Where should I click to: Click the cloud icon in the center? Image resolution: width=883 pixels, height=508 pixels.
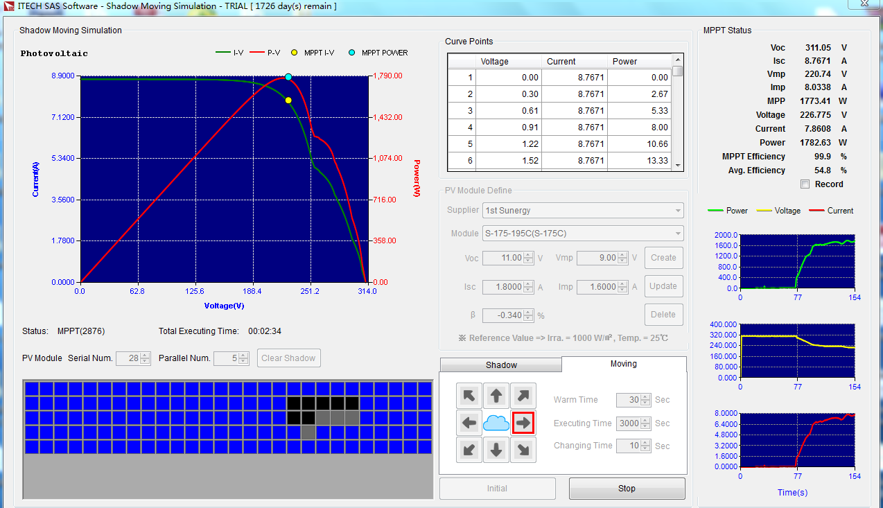[496, 423]
